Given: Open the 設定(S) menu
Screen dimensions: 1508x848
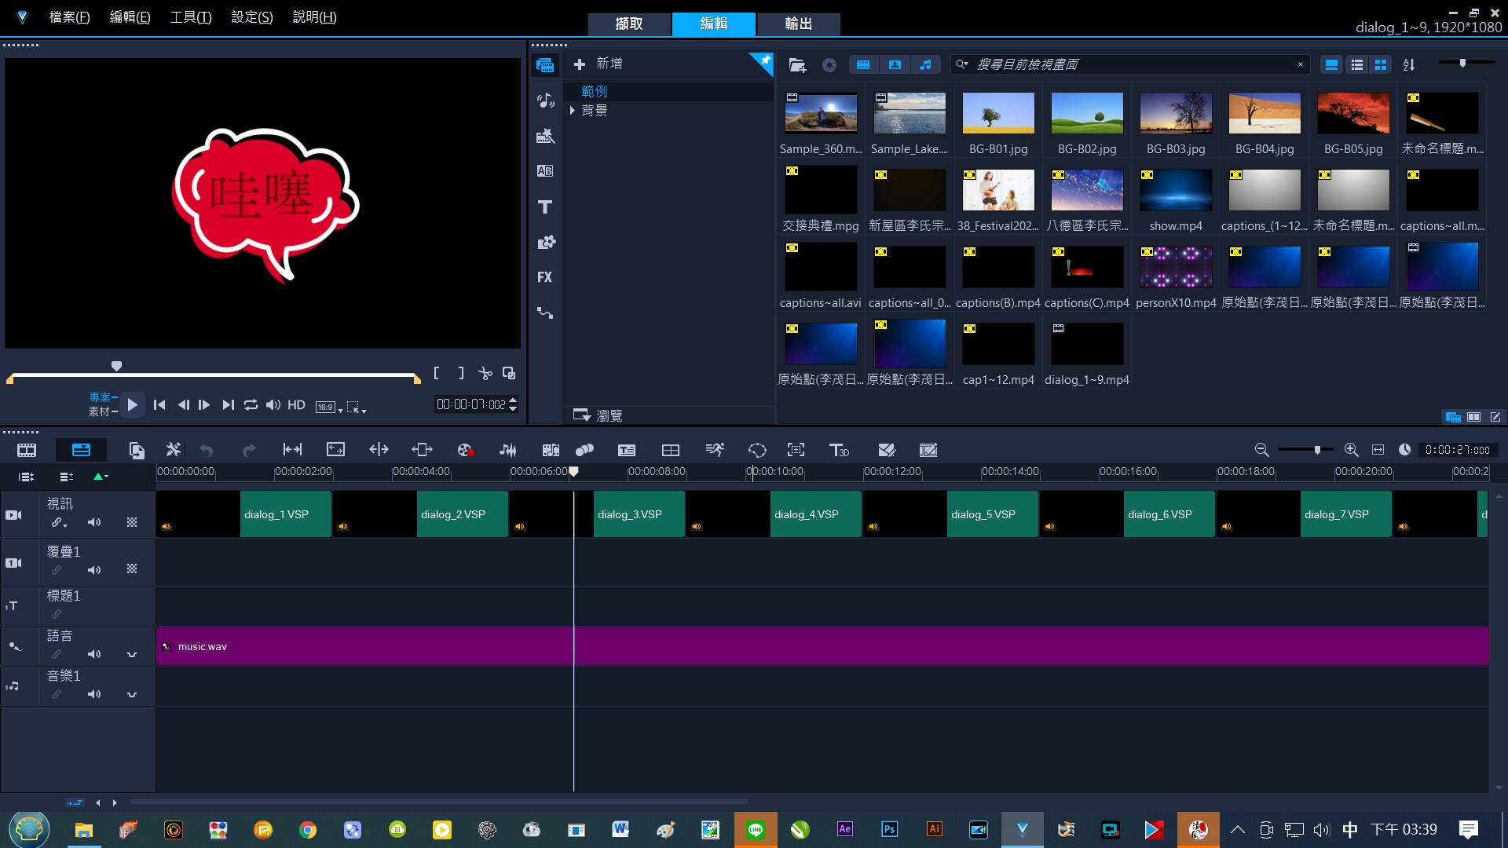Looking at the screenshot, I should tap(251, 17).
